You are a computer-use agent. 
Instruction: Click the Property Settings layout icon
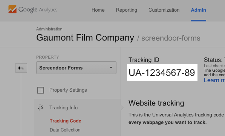tap(41, 90)
